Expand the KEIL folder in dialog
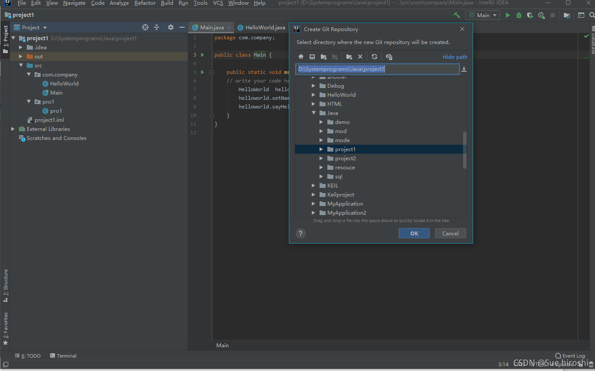595x371 pixels. point(313,186)
